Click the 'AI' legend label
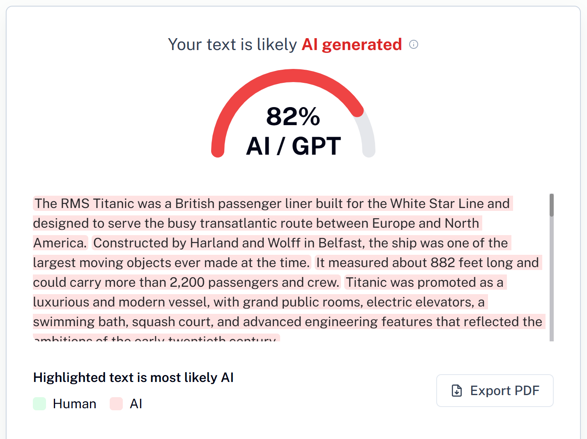Image resolution: width=587 pixels, height=439 pixels. click(x=136, y=404)
